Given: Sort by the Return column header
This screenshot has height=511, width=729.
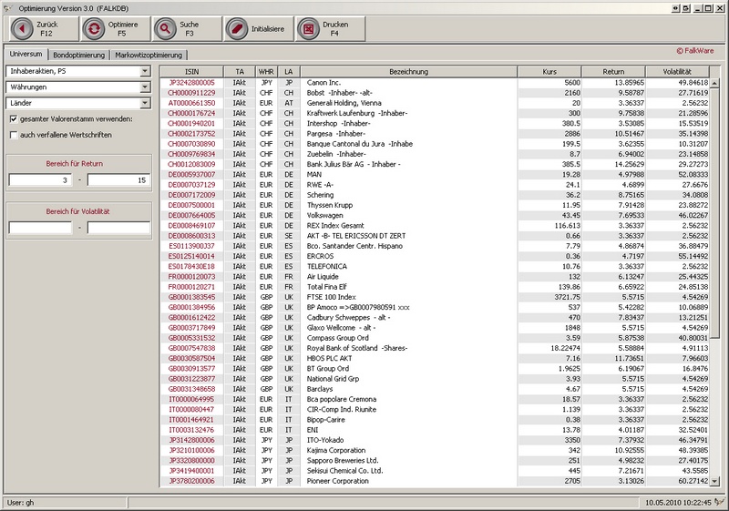Looking at the screenshot, I should pyautogui.click(x=613, y=72).
